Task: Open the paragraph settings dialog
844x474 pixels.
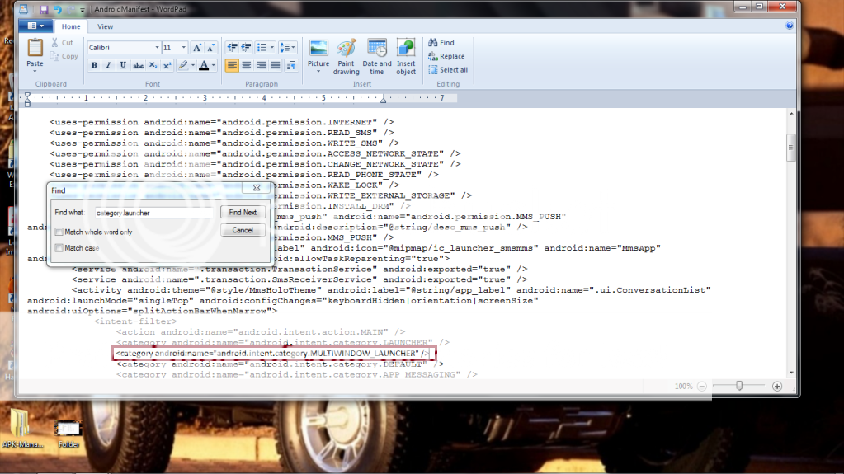Action: tap(291, 65)
